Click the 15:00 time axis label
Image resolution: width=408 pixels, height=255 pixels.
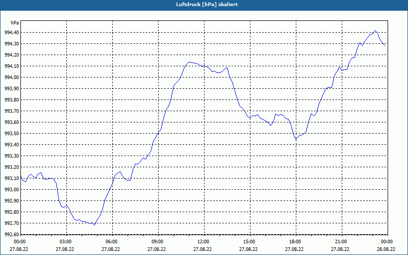[x=249, y=242]
